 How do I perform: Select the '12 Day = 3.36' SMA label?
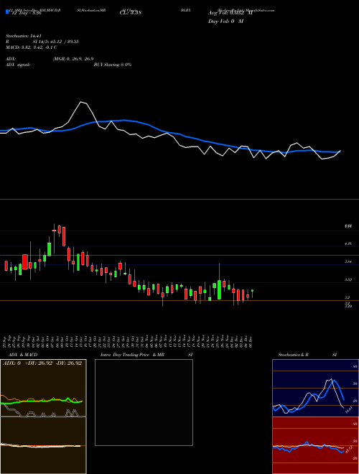pos(25,13)
